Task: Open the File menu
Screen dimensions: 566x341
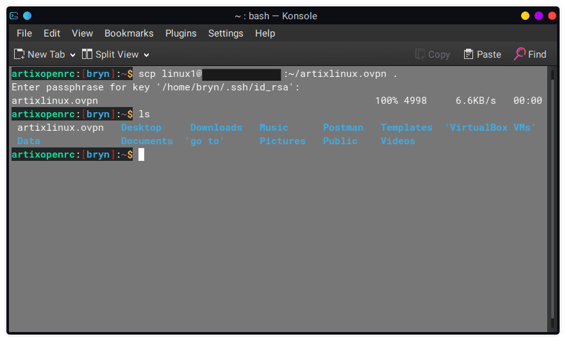Action: pos(24,33)
